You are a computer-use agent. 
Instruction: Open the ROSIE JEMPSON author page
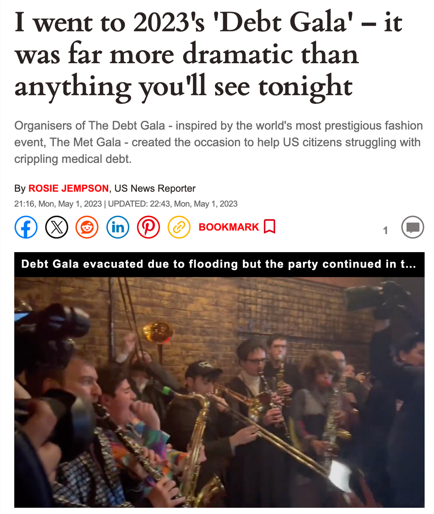point(68,188)
